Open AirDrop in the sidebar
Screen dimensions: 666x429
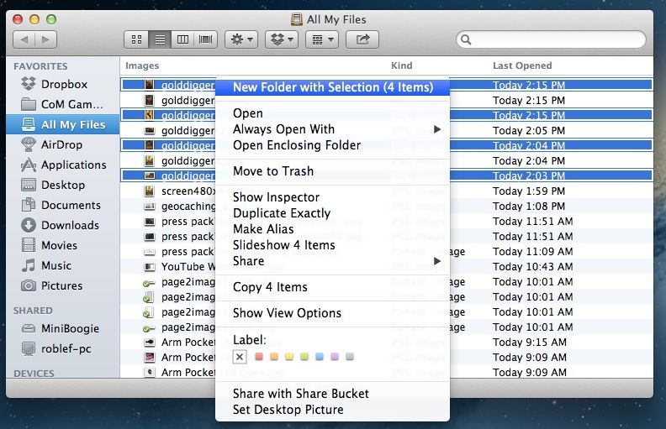click(x=61, y=144)
